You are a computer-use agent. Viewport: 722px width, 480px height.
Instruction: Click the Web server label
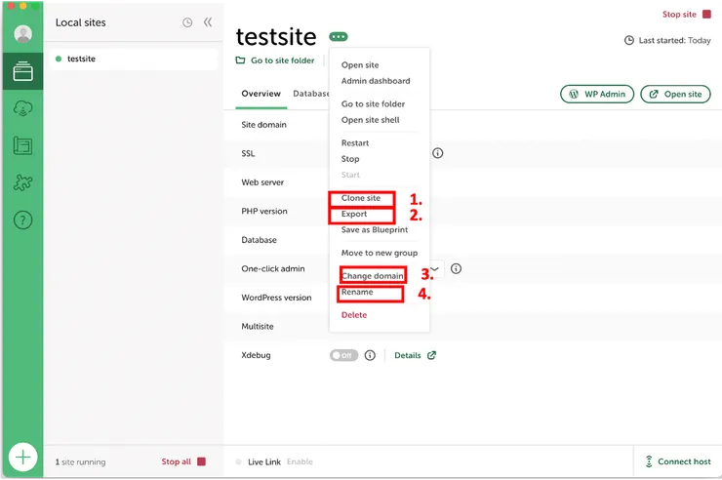pos(262,182)
